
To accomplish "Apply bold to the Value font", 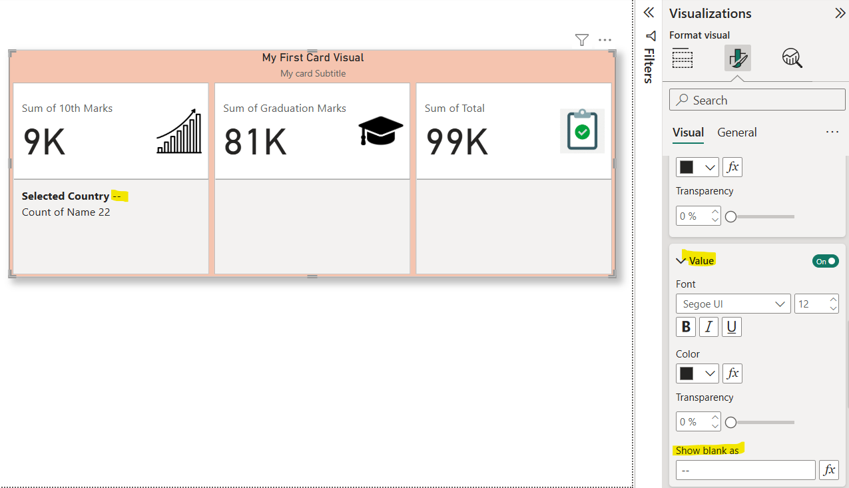I will [x=685, y=327].
